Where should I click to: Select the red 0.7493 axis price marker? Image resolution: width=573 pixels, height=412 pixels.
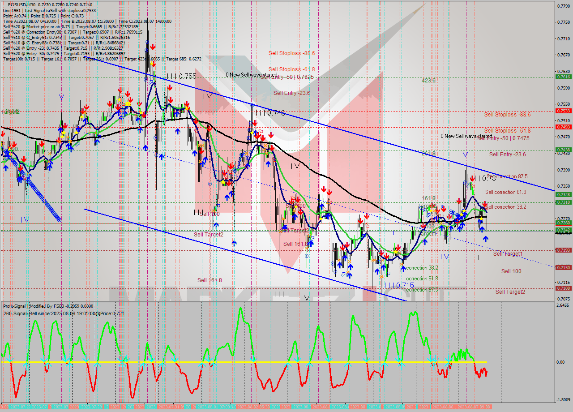pos(563,127)
